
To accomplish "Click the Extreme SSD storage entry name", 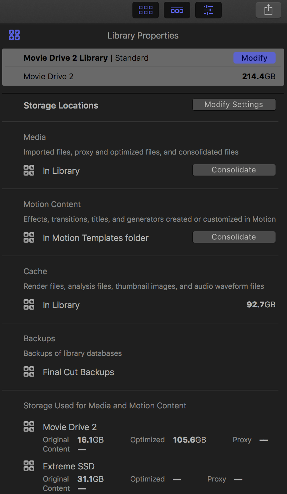I will (x=69, y=466).
